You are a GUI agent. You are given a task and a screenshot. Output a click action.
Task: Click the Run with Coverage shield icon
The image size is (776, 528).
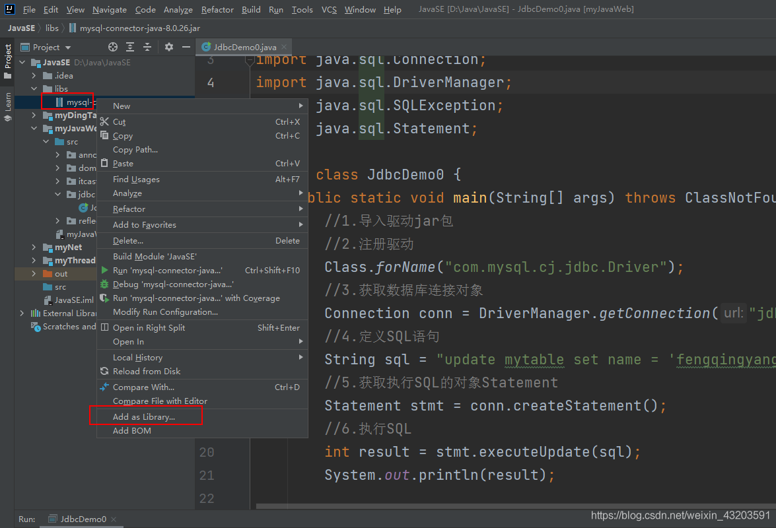[x=104, y=298]
